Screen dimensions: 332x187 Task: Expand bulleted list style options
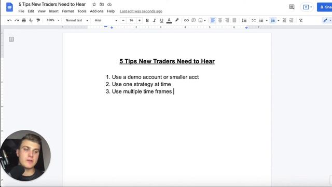pyautogui.click(x=267, y=20)
